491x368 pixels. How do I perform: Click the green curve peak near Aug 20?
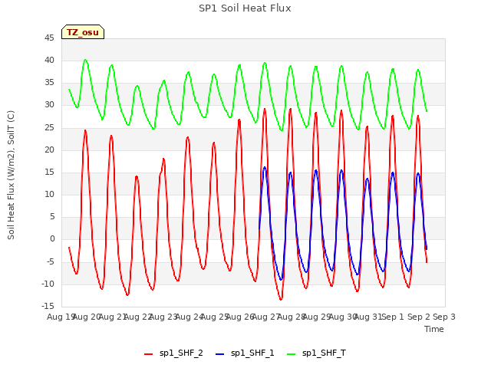click(85, 60)
